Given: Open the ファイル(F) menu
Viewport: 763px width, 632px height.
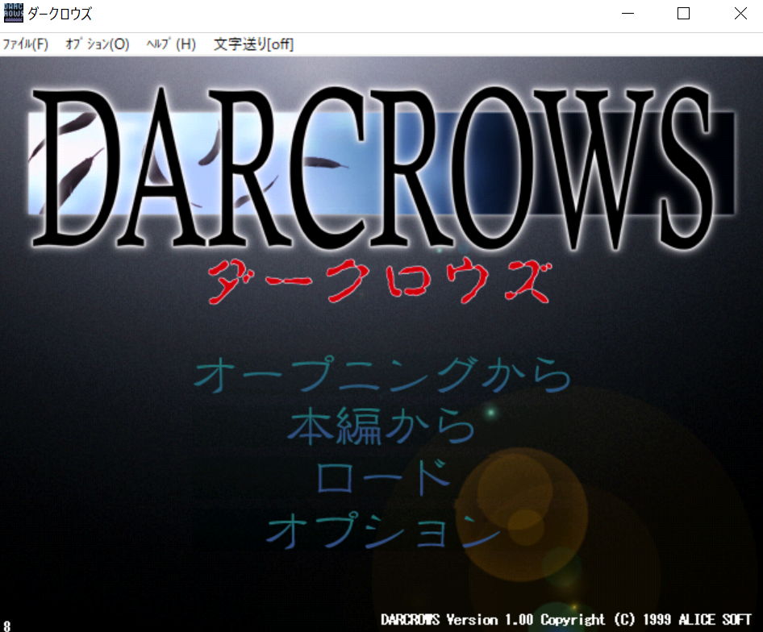Looking at the screenshot, I should click(x=25, y=44).
